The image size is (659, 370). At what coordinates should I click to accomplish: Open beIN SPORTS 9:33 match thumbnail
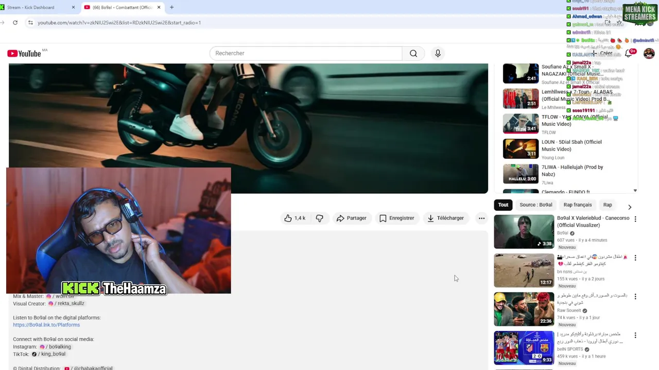click(x=524, y=348)
